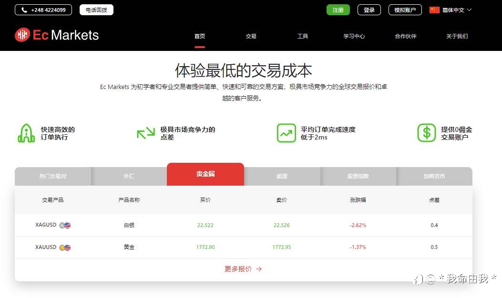
Task: Click the 0.4 spread value
Action: tap(434, 226)
